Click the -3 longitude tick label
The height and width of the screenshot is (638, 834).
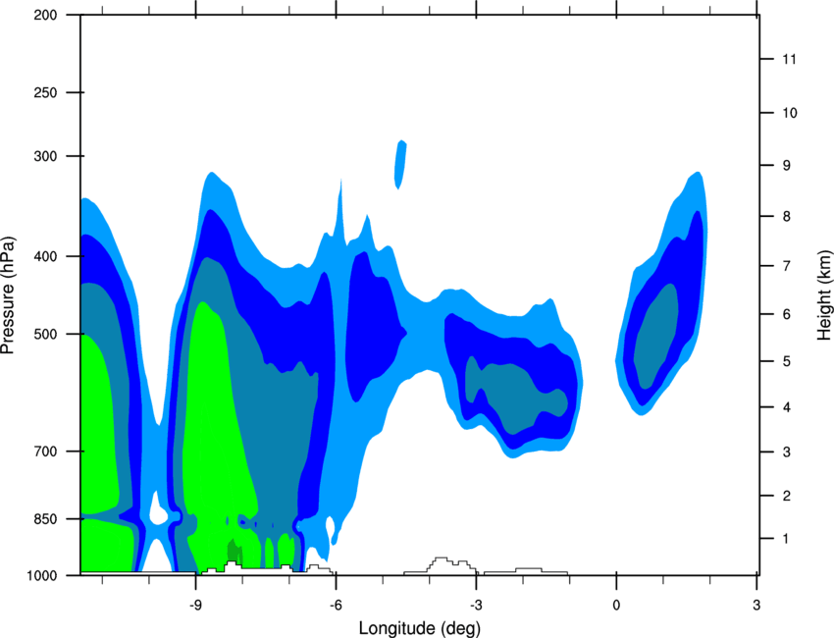476,605
